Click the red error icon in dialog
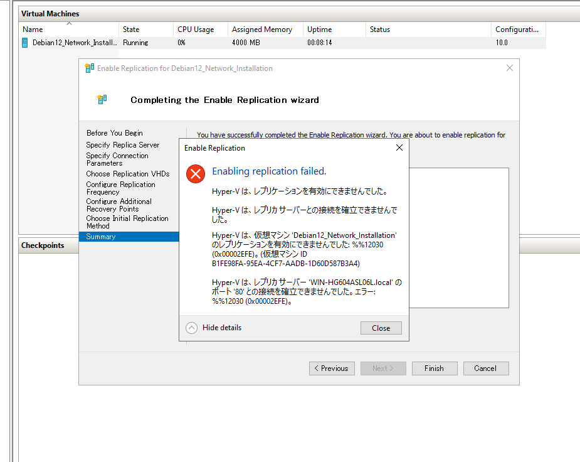 point(196,174)
